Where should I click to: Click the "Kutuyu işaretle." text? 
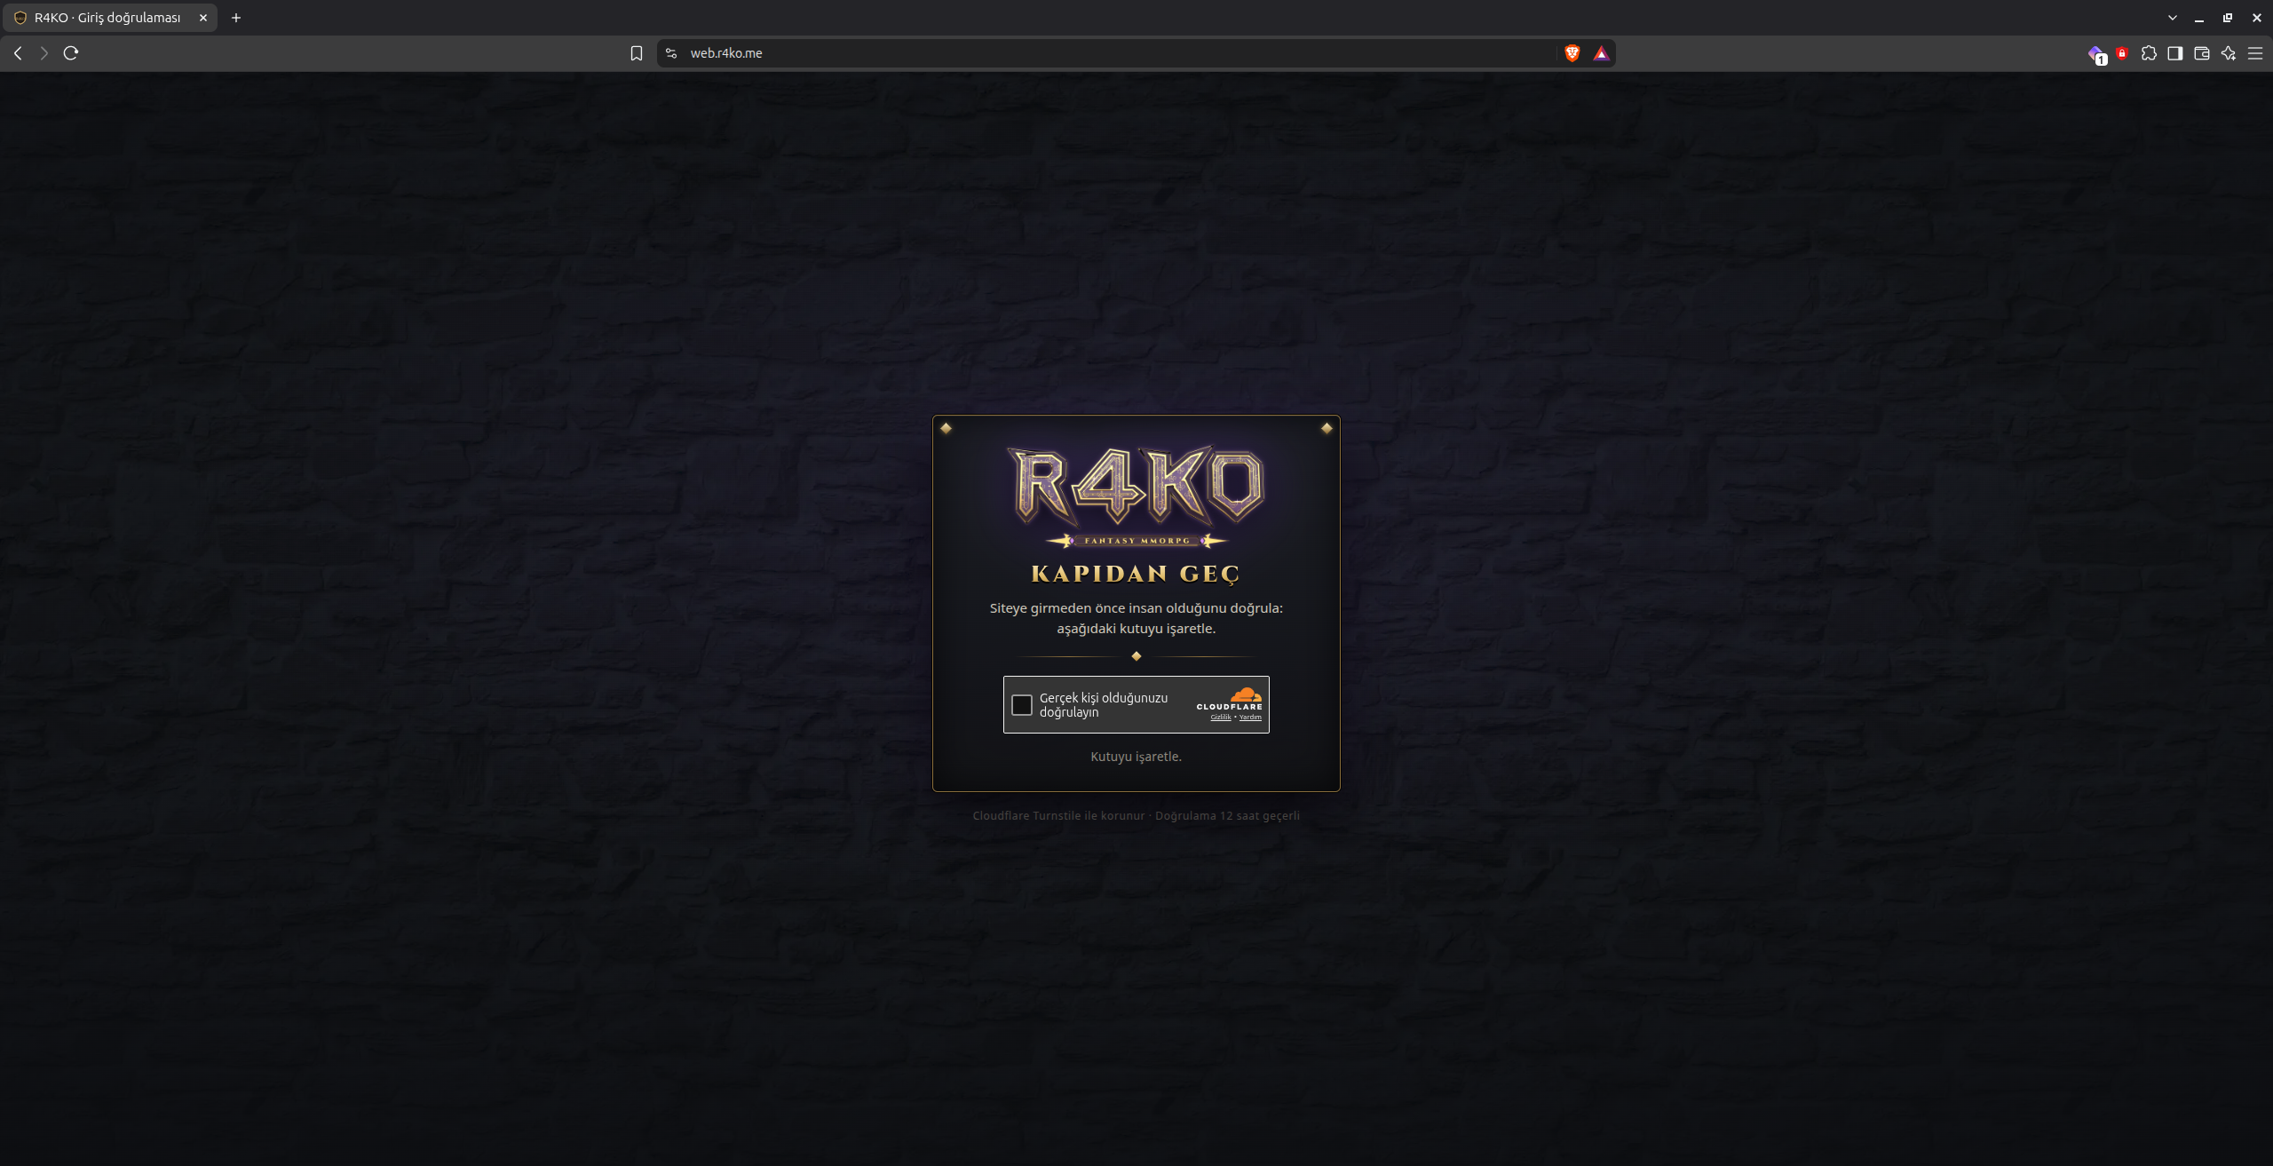pos(1136,757)
